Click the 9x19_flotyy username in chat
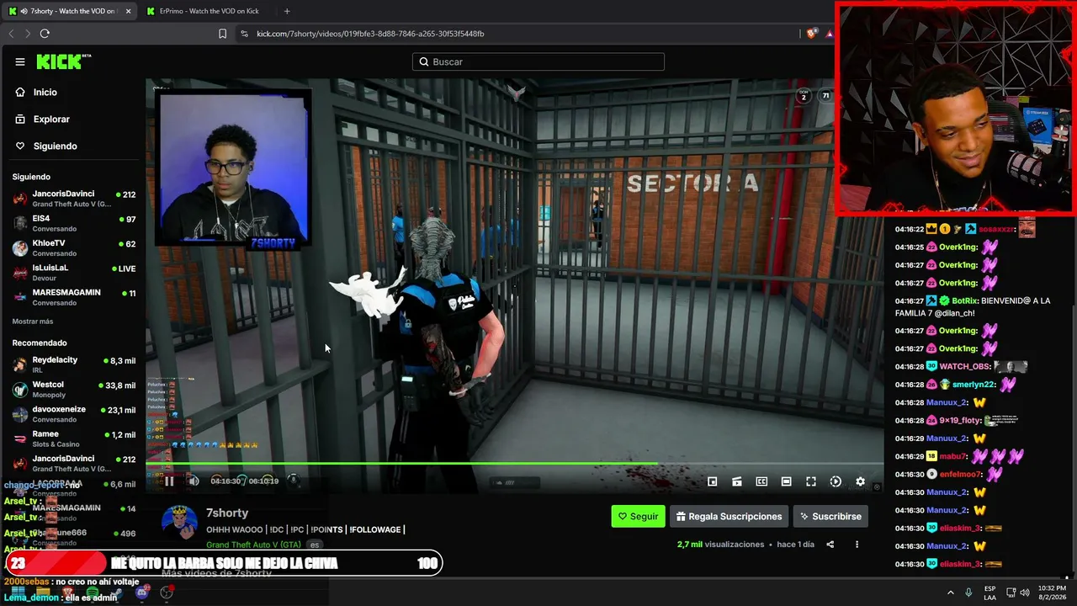The width and height of the screenshot is (1077, 606). (961, 421)
